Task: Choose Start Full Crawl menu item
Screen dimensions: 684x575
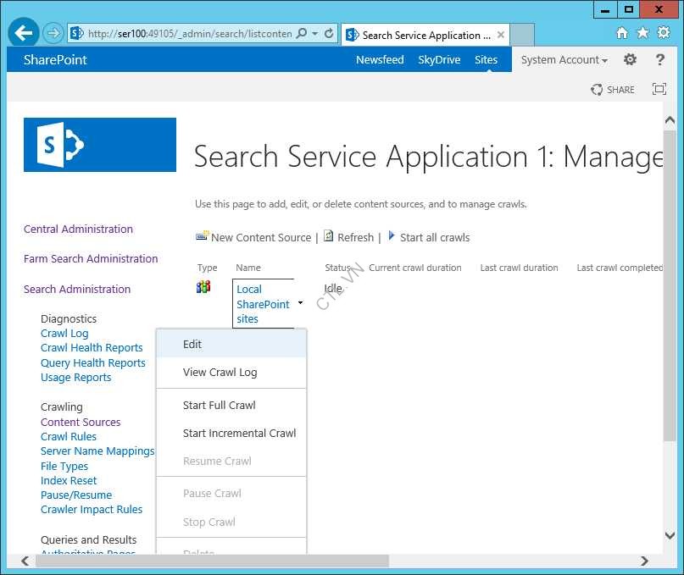Action: click(219, 405)
